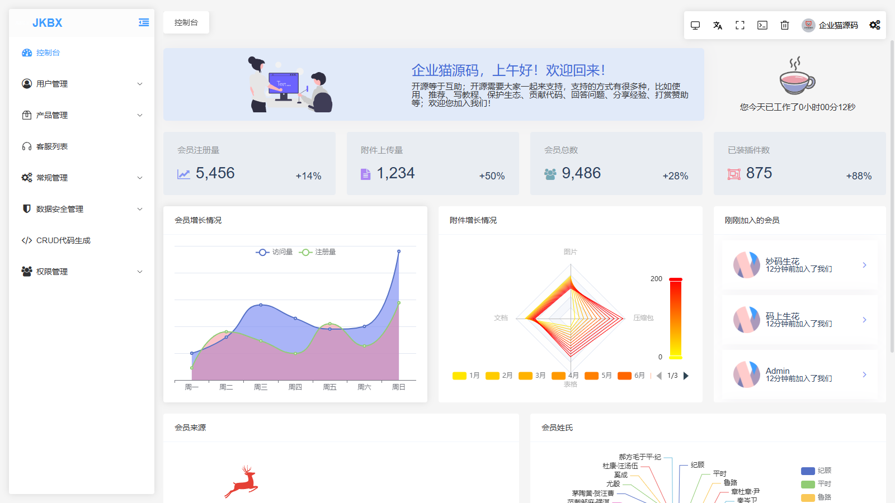Screen dimensions: 895x503
Task: Go to next radar legend page
Action: (686, 376)
